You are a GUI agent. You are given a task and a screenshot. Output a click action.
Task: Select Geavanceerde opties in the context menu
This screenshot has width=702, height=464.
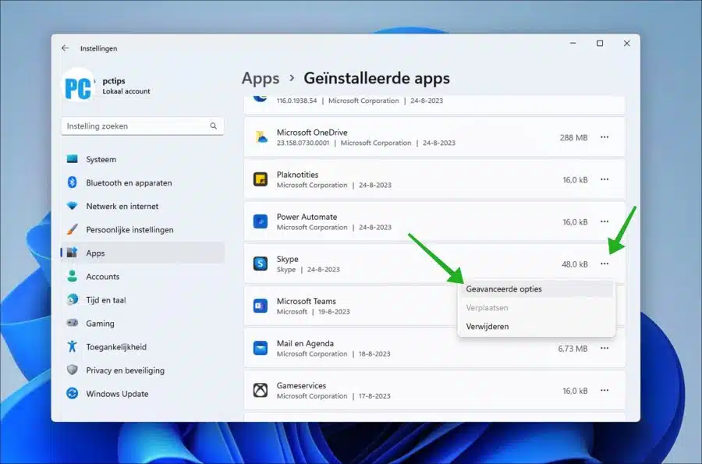(537, 289)
